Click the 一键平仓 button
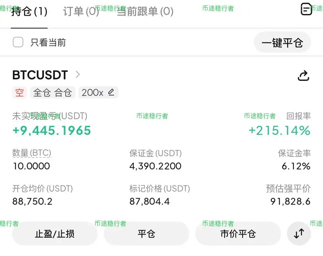 282,43
